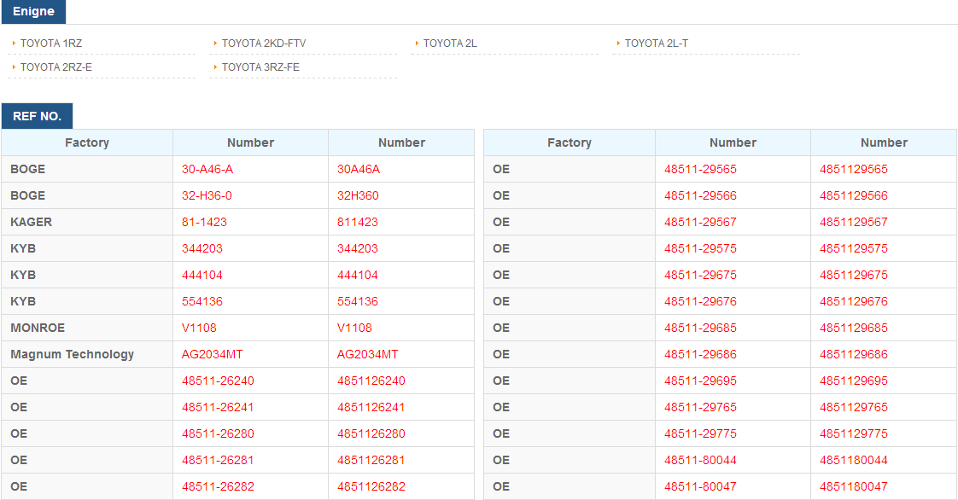Click the Magnum Technology factory cell

(87, 354)
